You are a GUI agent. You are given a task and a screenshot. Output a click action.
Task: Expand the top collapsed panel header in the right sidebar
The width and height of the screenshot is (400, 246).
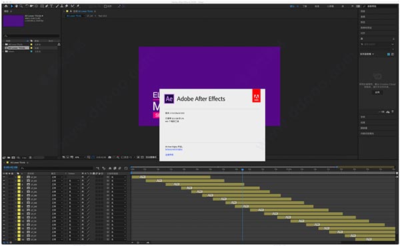(x=363, y=11)
